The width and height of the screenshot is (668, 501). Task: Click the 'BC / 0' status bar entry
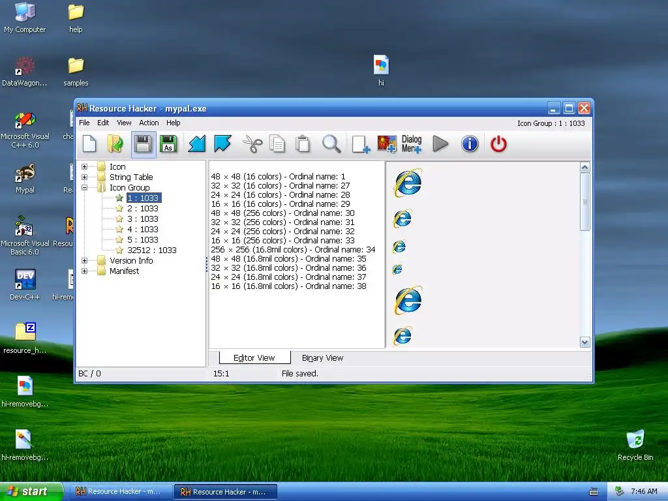pos(89,374)
